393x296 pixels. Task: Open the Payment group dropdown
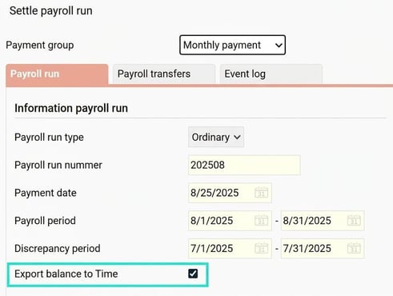(x=232, y=45)
